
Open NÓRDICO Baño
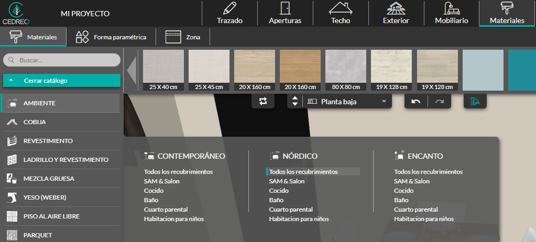(x=276, y=200)
